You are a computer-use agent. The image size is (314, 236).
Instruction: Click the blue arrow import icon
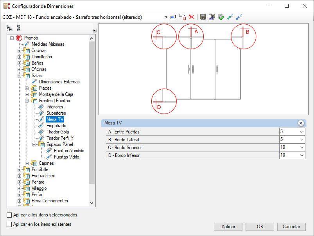pyautogui.click(x=239, y=17)
